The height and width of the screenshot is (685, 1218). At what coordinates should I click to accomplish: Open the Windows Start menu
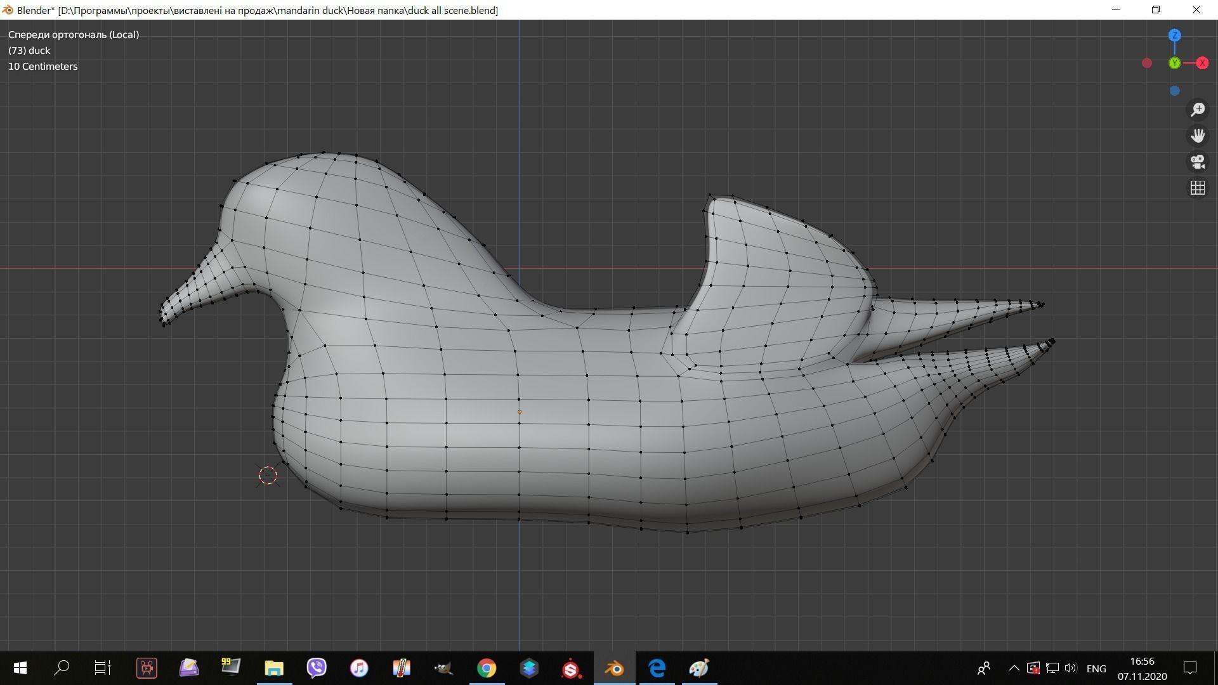click(20, 668)
